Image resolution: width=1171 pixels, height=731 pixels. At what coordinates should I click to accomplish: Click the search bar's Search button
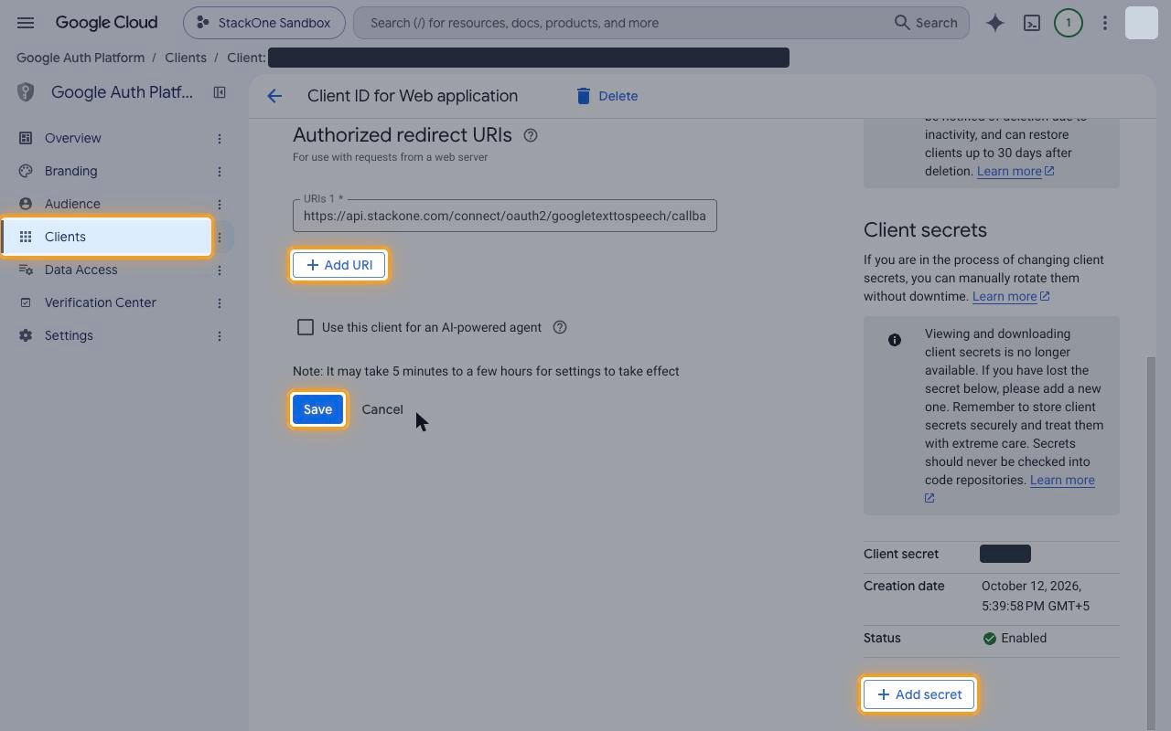pos(926,23)
